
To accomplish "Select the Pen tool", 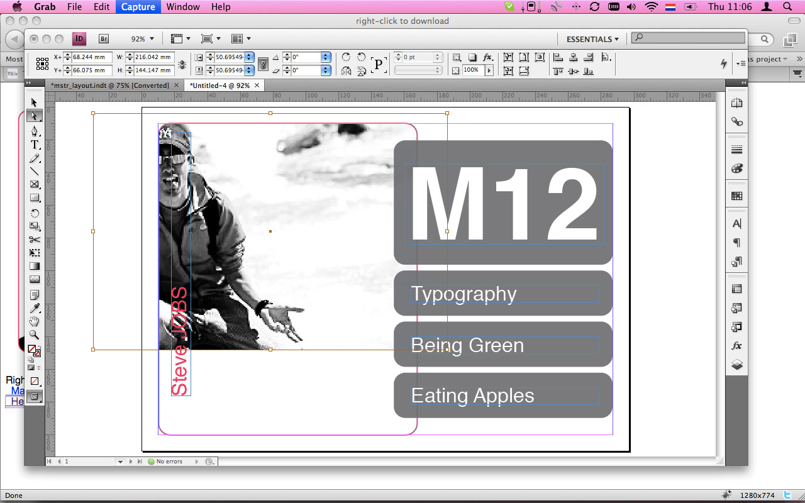I will pyautogui.click(x=35, y=131).
